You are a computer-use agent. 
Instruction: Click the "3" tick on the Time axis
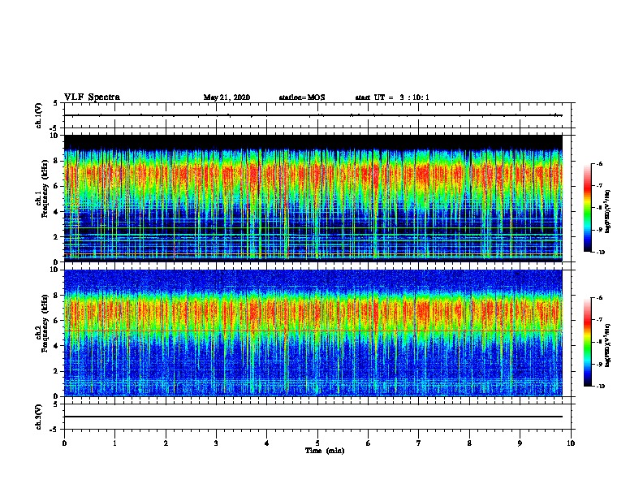(x=216, y=443)
